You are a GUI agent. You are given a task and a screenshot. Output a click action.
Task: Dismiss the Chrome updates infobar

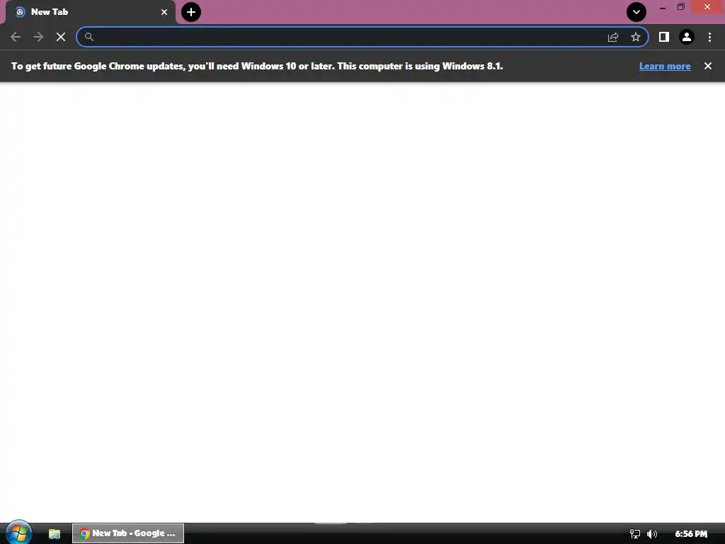coord(708,66)
